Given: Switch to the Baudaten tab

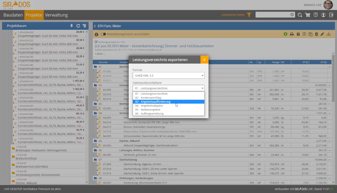Looking at the screenshot, I should (13, 15).
